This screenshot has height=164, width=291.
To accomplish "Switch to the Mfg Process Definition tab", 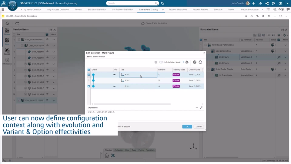I will [58, 9].
